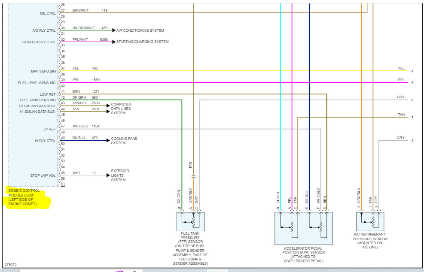424x272 pixels.
Task: Click the arrowhead pointing to COOLING FANS SYSTEM
Action: 108,140
